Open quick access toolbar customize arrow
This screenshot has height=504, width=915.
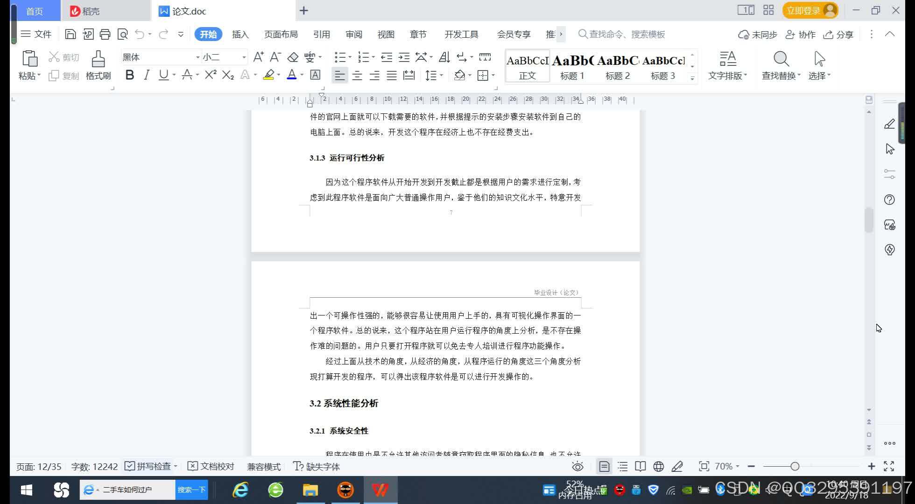(x=181, y=34)
